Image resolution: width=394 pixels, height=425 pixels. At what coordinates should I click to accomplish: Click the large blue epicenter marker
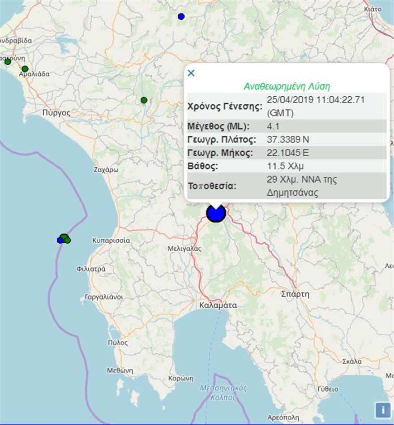tap(216, 213)
